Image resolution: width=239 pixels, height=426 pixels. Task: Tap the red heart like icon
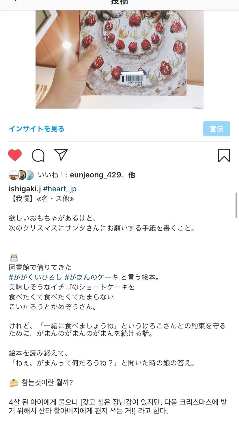15,155
